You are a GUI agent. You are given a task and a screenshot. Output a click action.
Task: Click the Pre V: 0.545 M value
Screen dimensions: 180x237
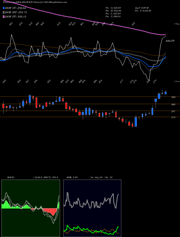click(143, 10)
